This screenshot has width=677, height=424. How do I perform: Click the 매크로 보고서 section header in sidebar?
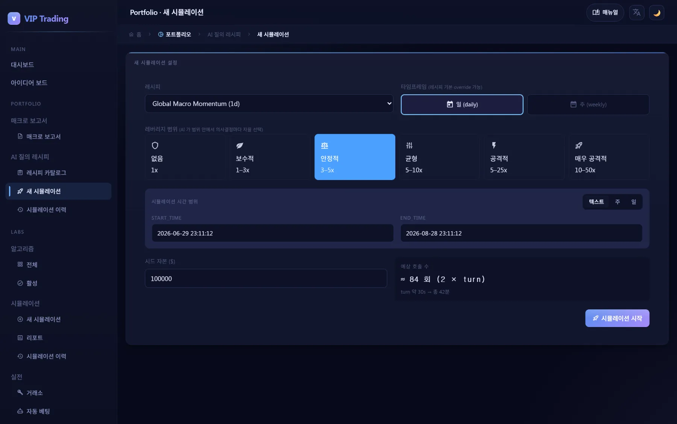[29, 121]
